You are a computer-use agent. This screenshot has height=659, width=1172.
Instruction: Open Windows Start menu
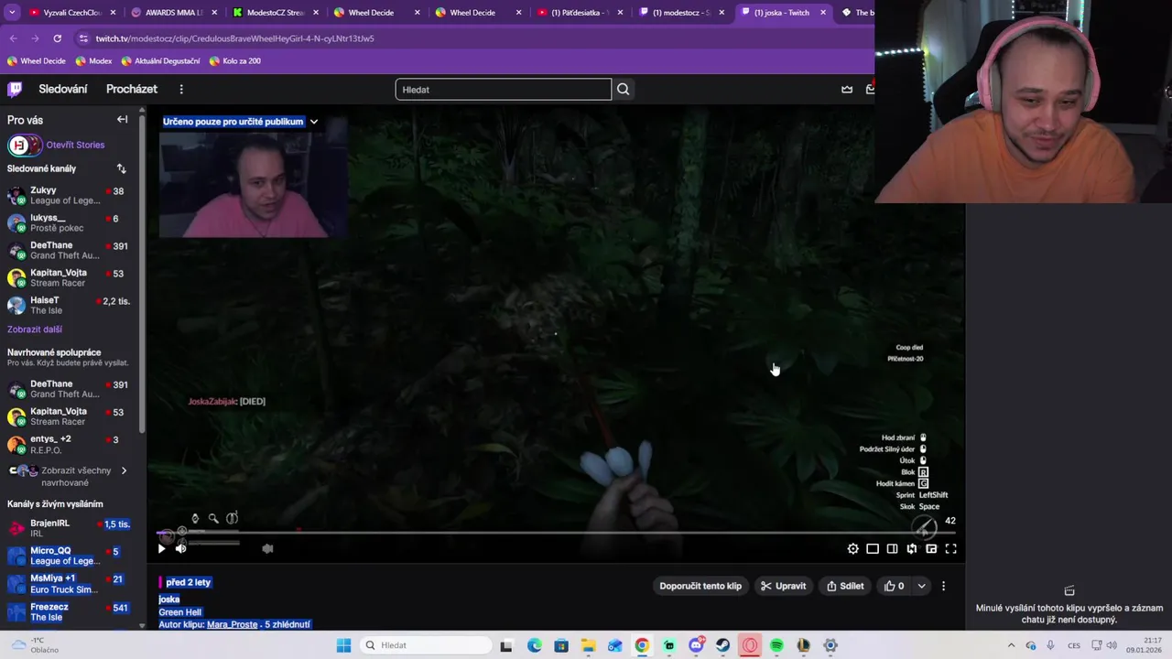point(343,645)
